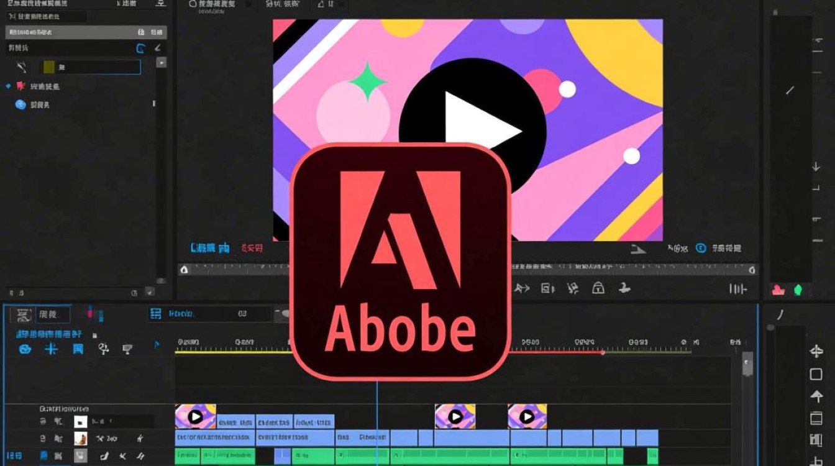Click the vertical bars icon right of preview controls

pyautogui.click(x=737, y=289)
